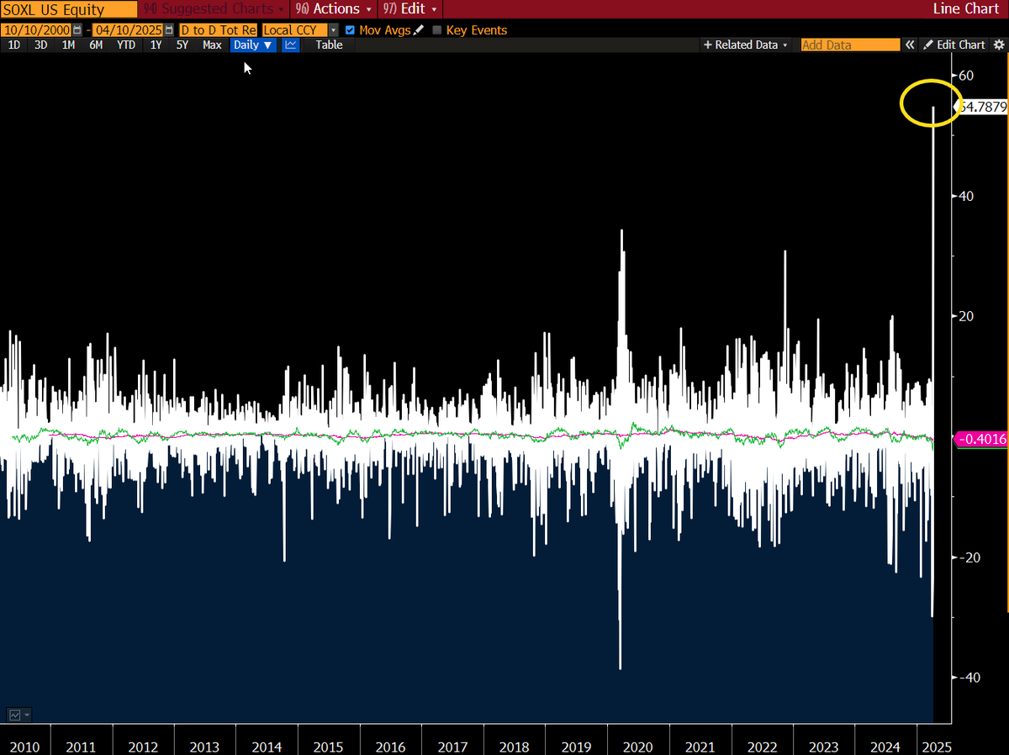Expand the Local CCY currency dropdown arrow
The height and width of the screenshot is (755, 1009).
pyautogui.click(x=333, y=30)
